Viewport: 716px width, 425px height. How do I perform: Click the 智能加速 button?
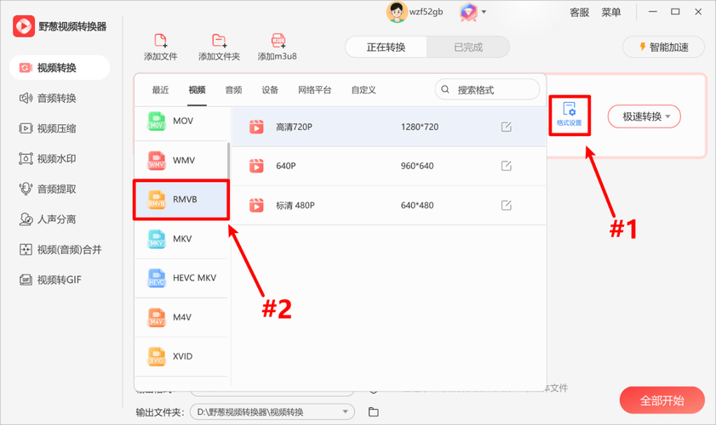(663, 47)
